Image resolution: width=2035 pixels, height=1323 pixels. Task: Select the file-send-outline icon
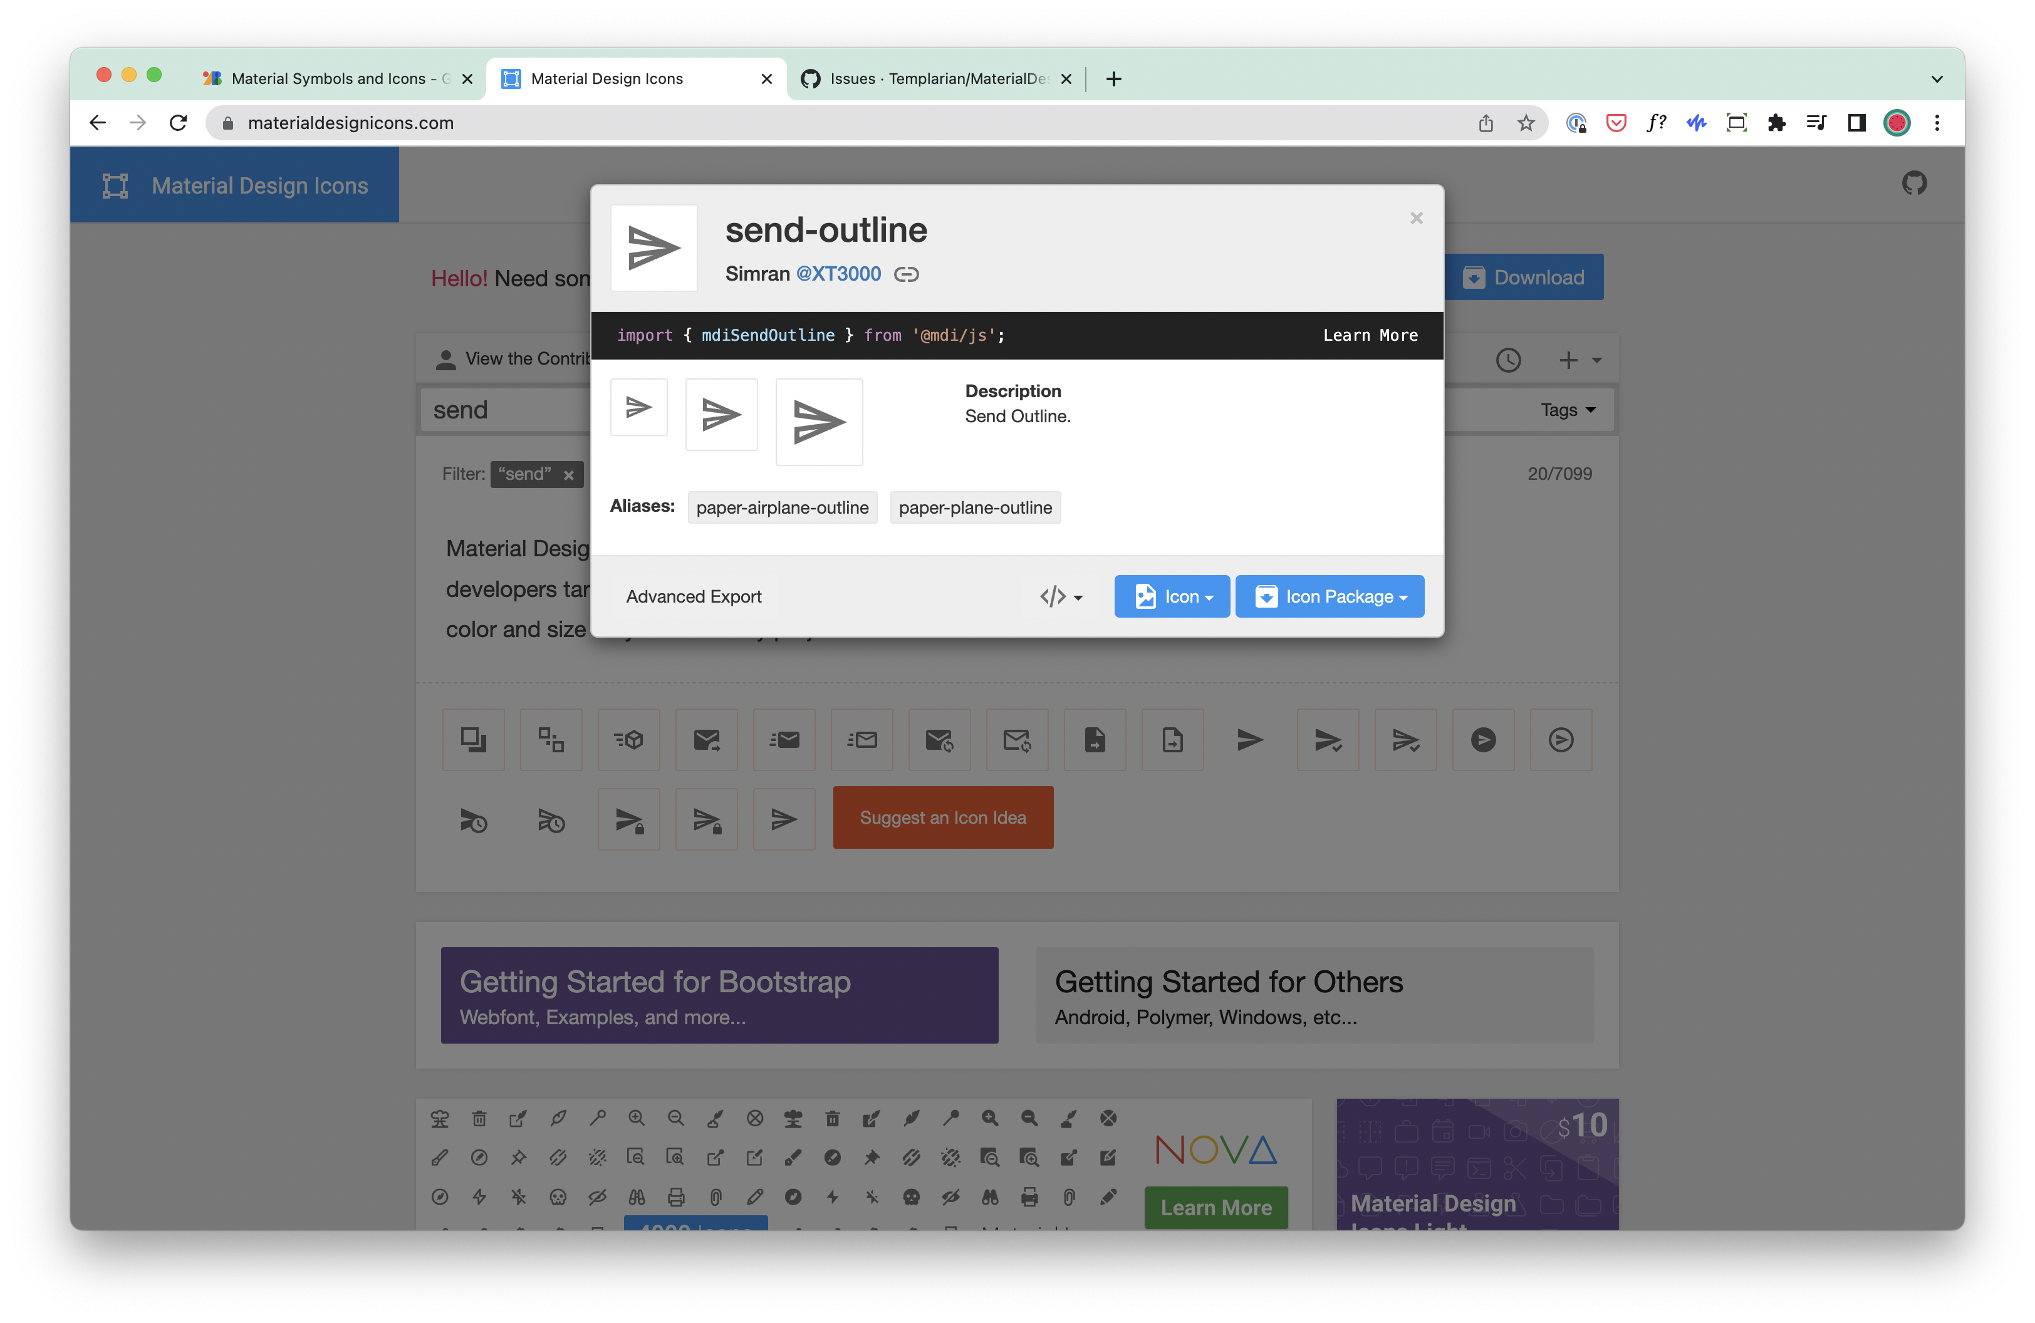1172,739
